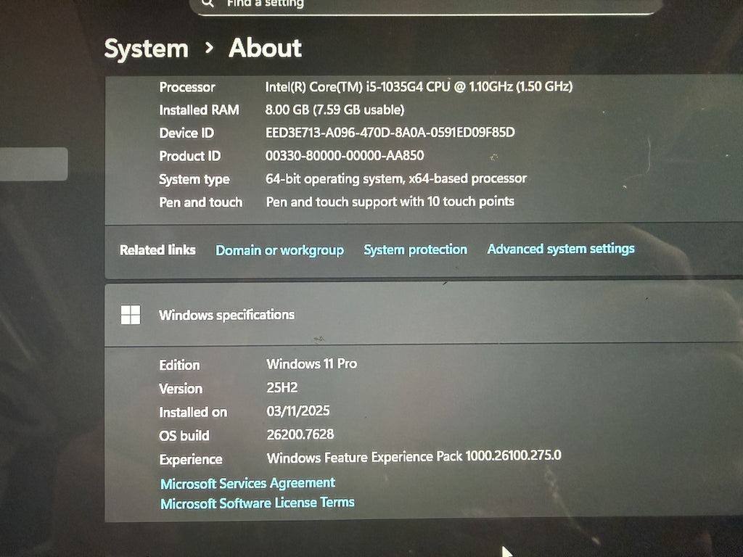Click the search magnifier icon

[x=208, y=3]
